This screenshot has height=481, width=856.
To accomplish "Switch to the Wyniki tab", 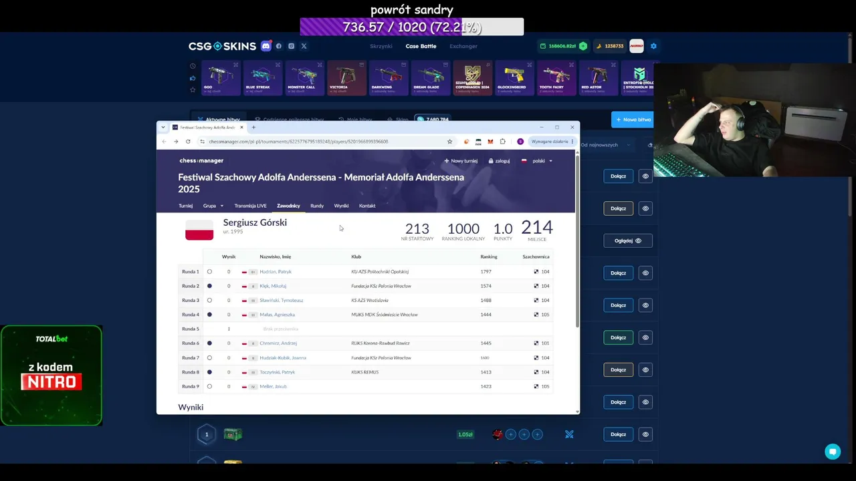I will coord(341,206).
